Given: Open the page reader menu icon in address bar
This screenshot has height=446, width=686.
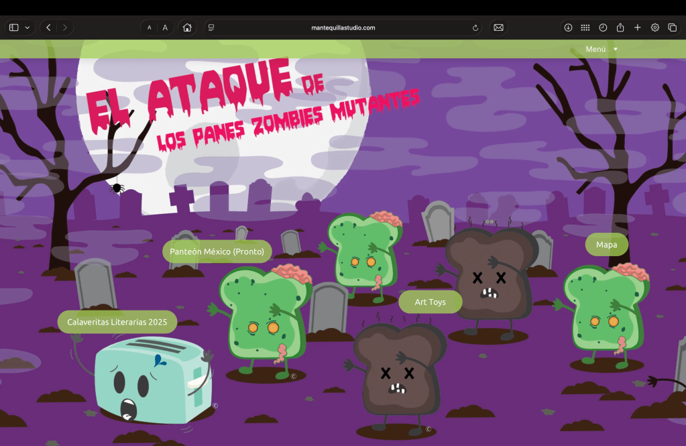Looking at the screenshot, I should pyautogui.click(x=211, y=27).
